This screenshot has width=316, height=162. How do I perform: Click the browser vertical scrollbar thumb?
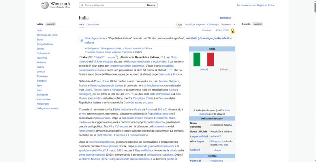315,8
